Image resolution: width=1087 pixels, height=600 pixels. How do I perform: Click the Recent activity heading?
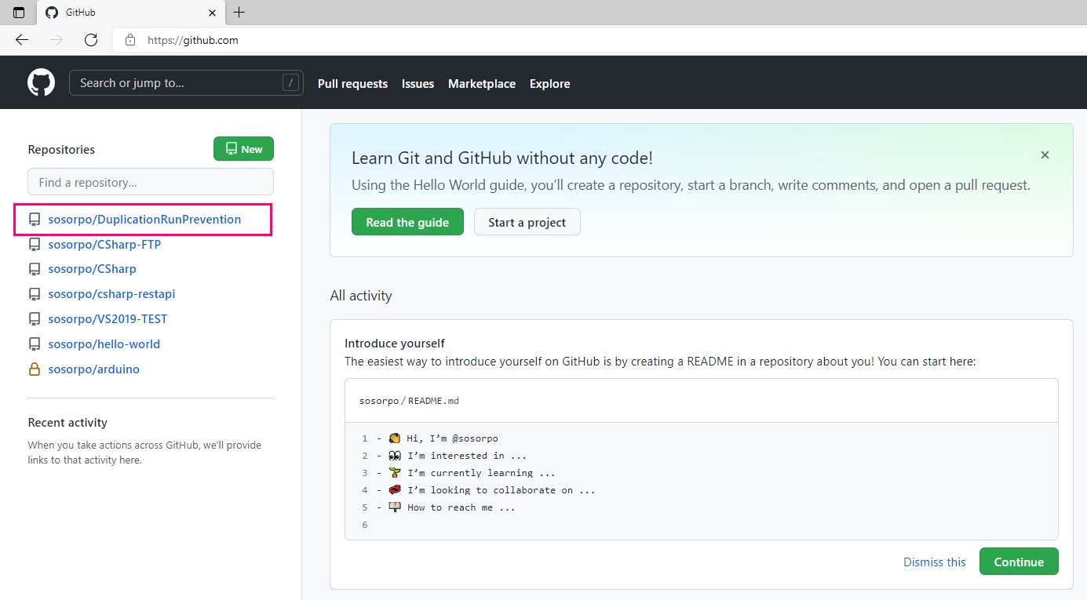(67, 423)
